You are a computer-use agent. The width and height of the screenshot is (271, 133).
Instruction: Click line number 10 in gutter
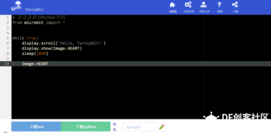7,64
